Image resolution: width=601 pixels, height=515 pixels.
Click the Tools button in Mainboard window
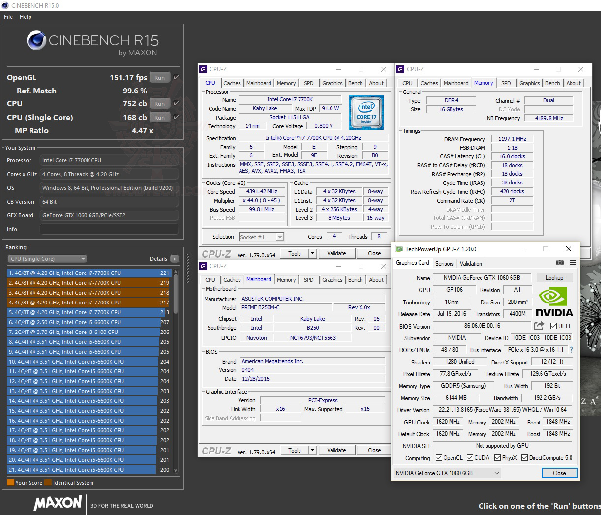point(295,450)
